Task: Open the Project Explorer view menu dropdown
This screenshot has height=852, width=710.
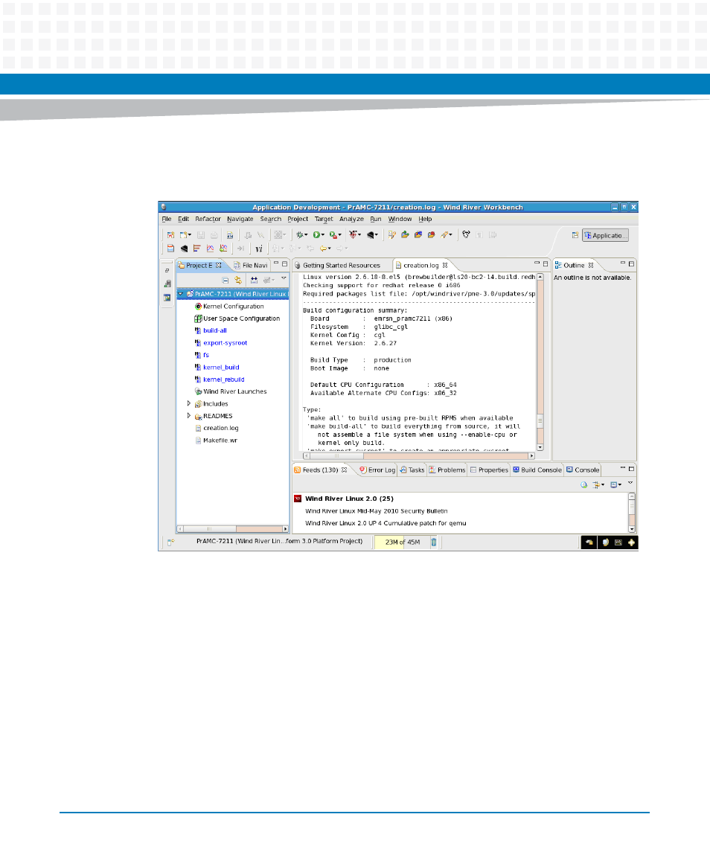Action: click(284, 279)
